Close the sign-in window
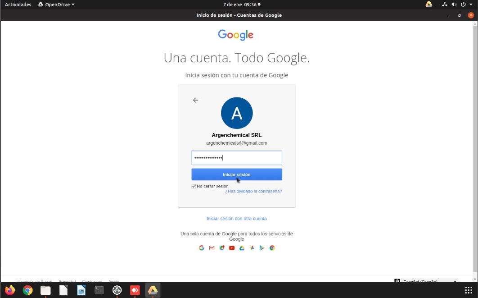The width and height of the screenshot is (478, 298). (471, 15)
